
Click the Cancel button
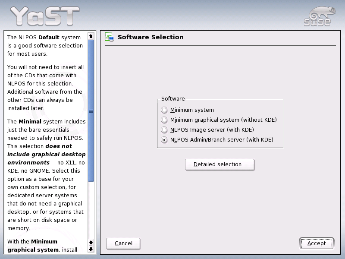123,243
